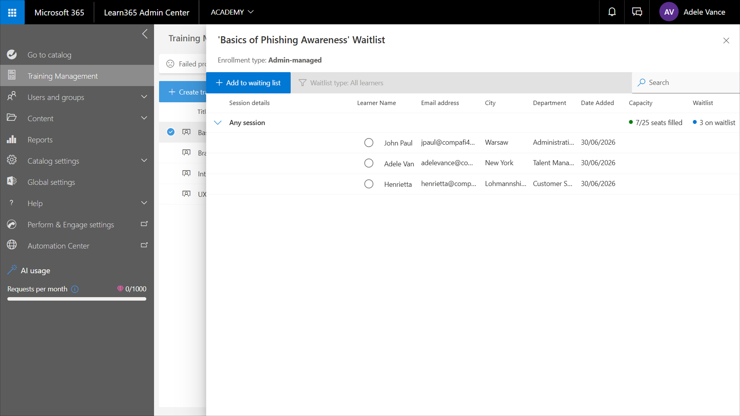Screen dimensions: 740x416
Task: Click the Failed processes label
Action: click(192, 64)
